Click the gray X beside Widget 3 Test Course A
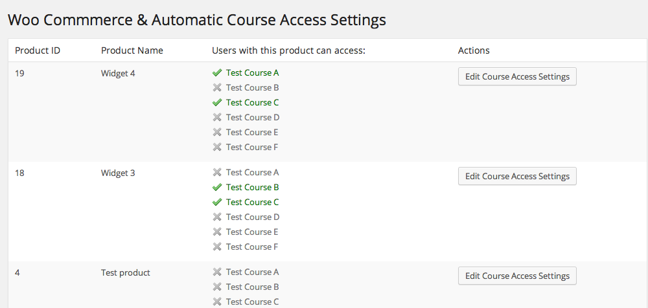 217,172
